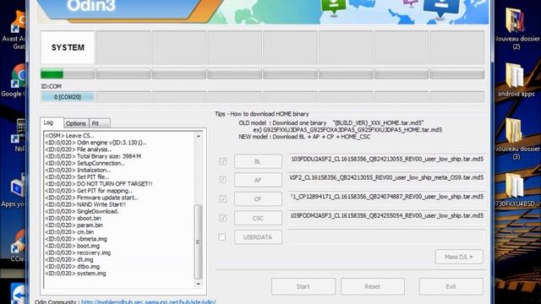
Task: Select the 'sboot.bin' log line
Action: (x=73, y=218)
